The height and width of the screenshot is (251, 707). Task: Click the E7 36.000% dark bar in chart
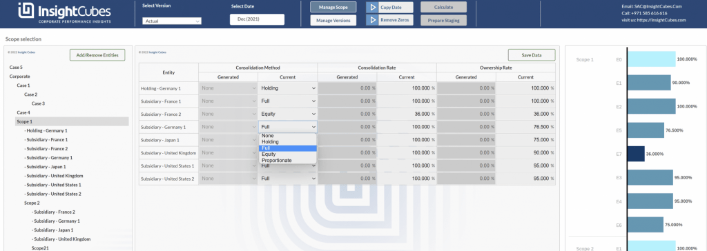636,154
